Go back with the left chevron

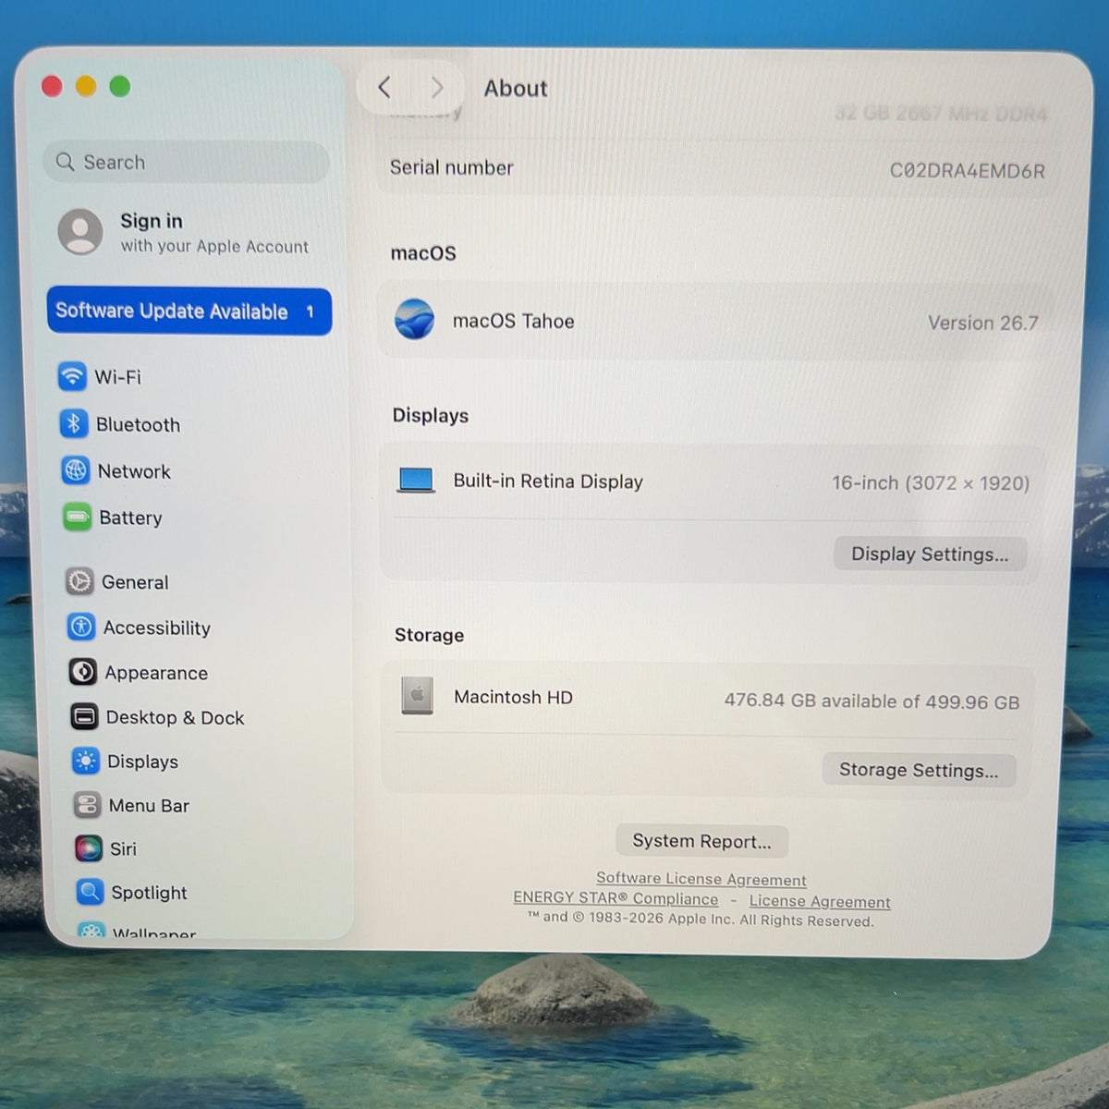(x=384, y=88)
